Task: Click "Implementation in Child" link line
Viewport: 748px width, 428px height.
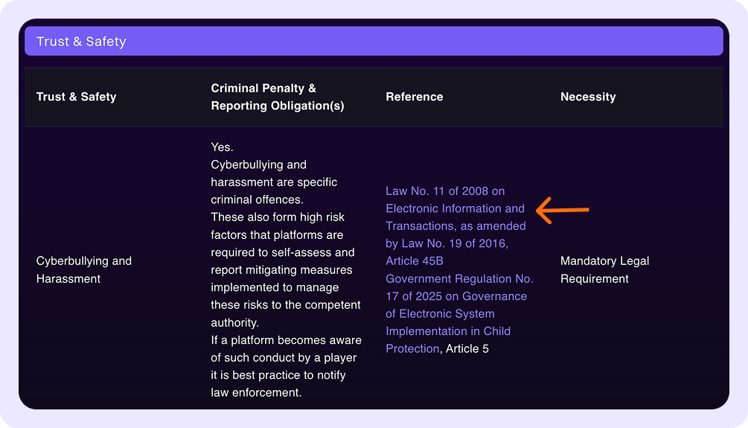Action: [447, 331]
